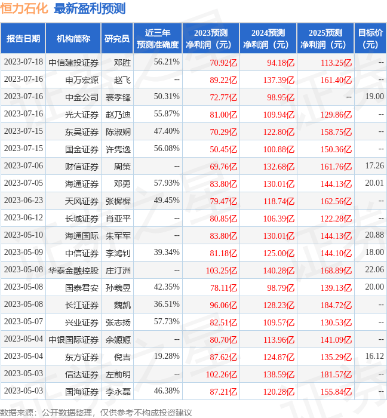
Task: Click target price 20.01
Action: pos(374,183)
